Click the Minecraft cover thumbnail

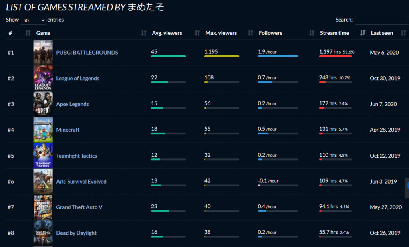(43, 130)
